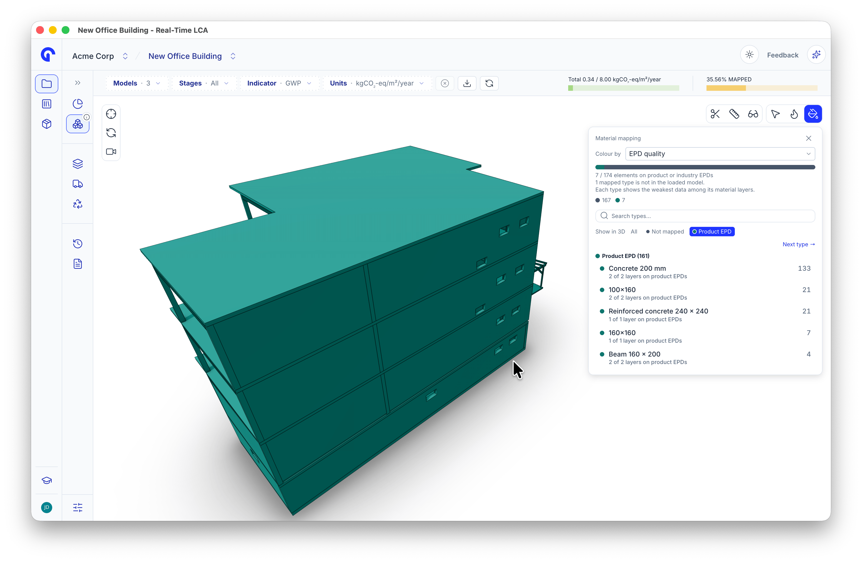Open the history clock panel
862x562 pixels.
(77, 244)
